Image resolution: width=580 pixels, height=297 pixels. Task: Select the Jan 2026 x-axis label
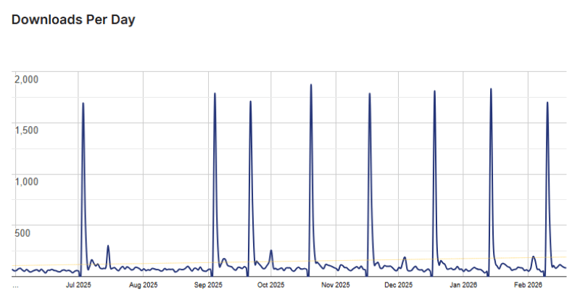pos(463,285)
